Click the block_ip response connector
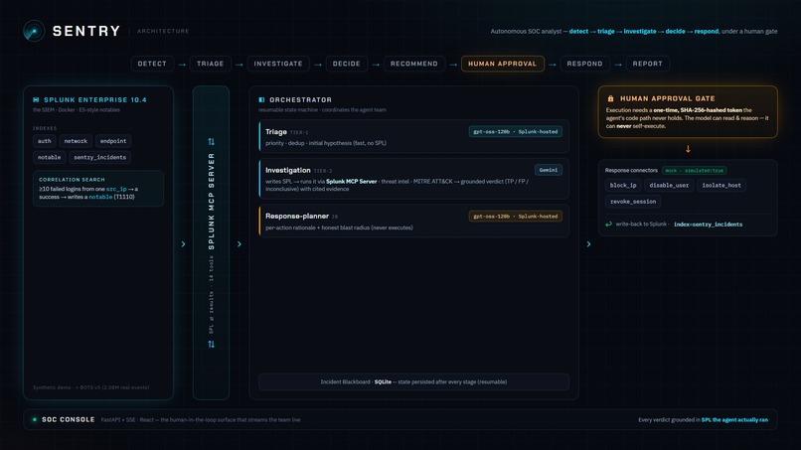 pos(623,186)
